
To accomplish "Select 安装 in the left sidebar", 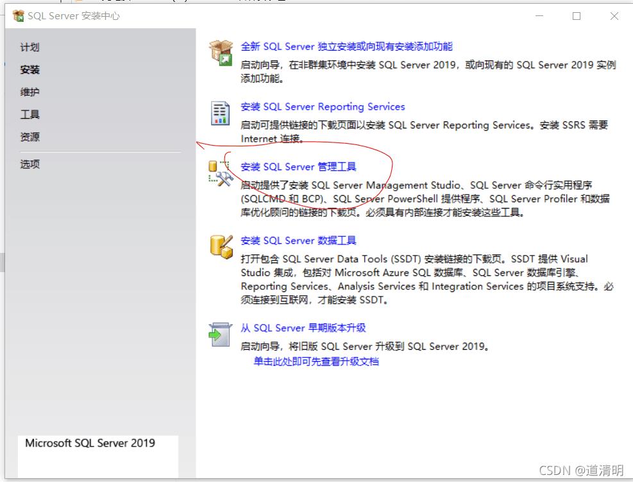I will 30,69.
